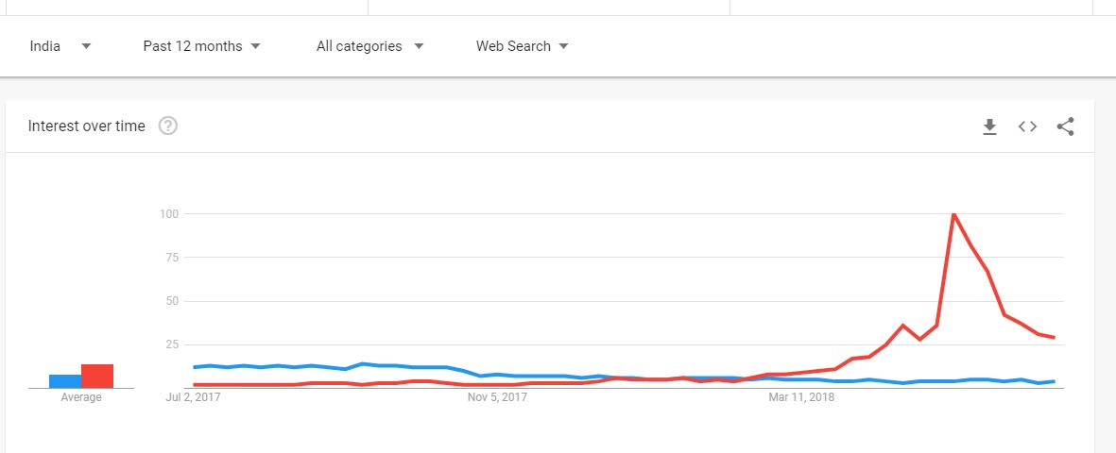This screenshot has width=1116, height=453.
Task: Click the 100 value on the y-axis
Action: click(x=169, y=214)
